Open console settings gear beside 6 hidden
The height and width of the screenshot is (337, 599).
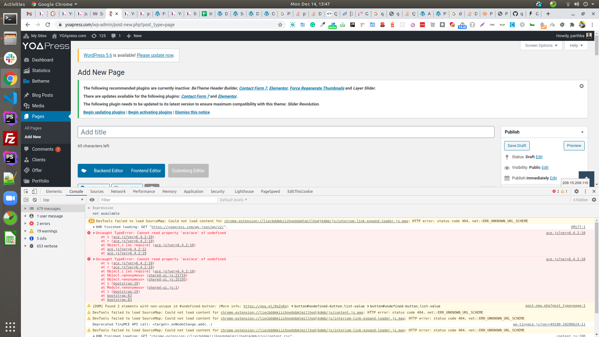pyautogui.click(x=594, y=200)
